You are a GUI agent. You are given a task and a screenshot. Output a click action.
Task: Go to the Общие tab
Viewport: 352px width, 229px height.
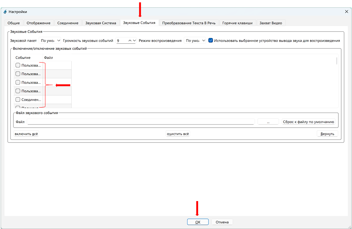[13, 23]
